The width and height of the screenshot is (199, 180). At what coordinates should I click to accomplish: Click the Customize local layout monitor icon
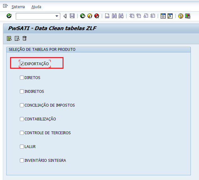click(x=187, y=16)
